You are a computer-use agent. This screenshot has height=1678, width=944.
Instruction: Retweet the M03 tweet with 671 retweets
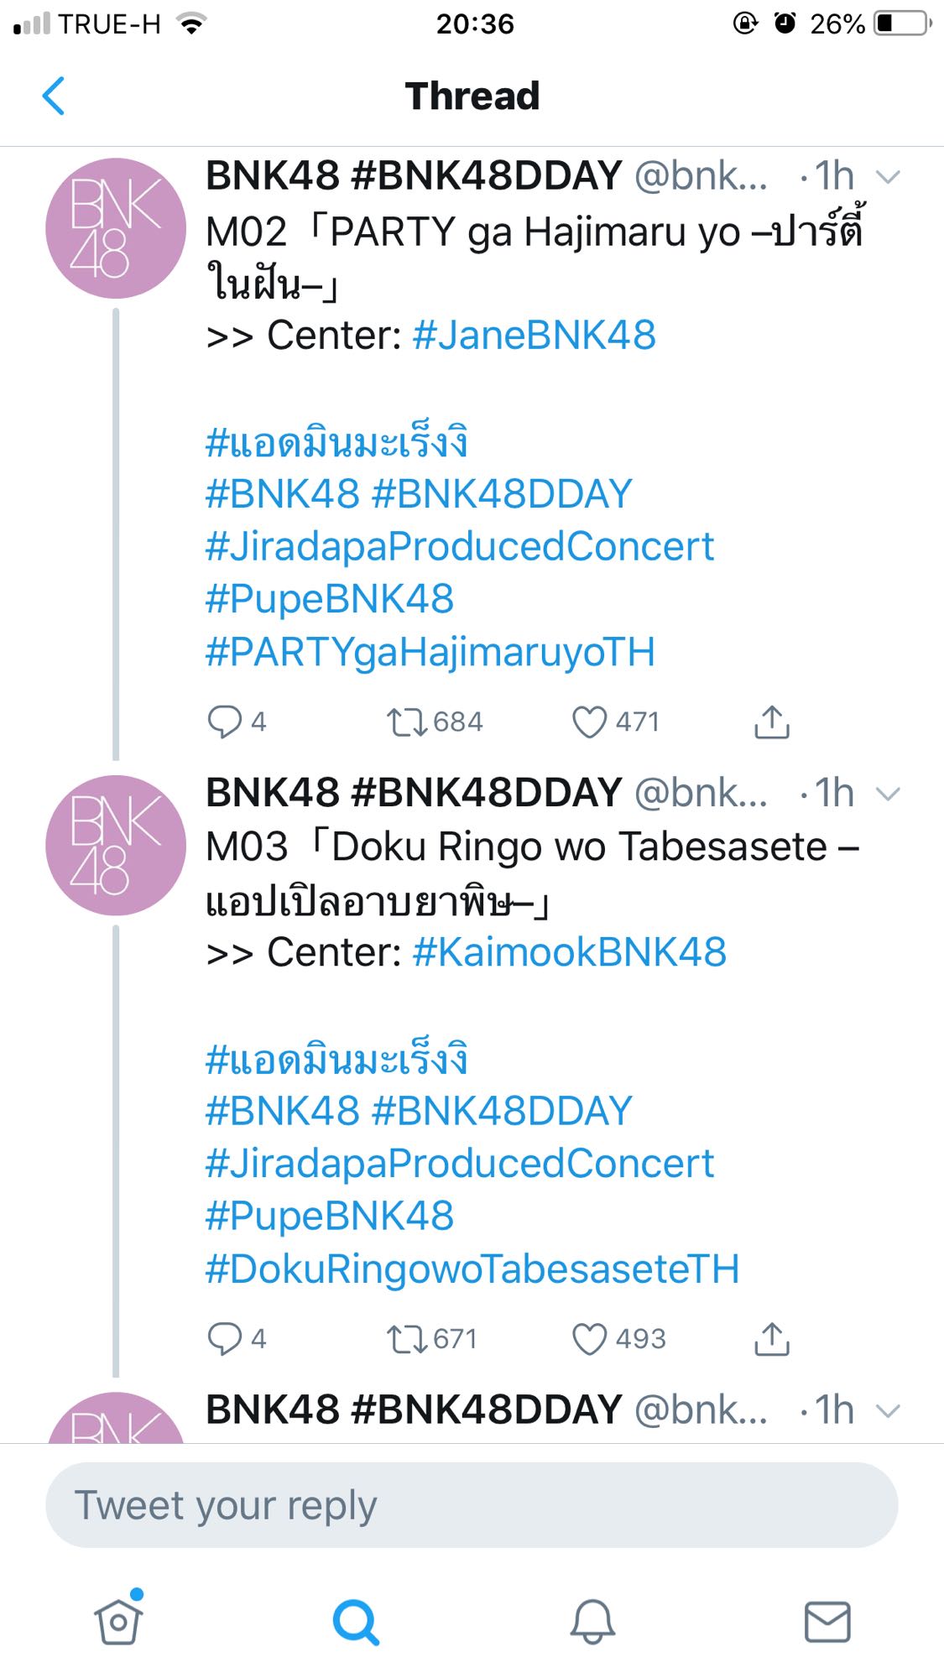[x=407, y=1339]
